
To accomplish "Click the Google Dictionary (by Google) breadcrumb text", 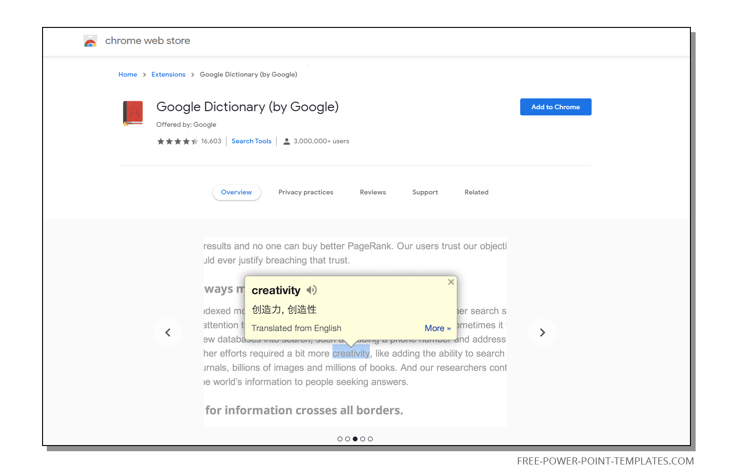I will pyautogui.click(x=248, y=75).
